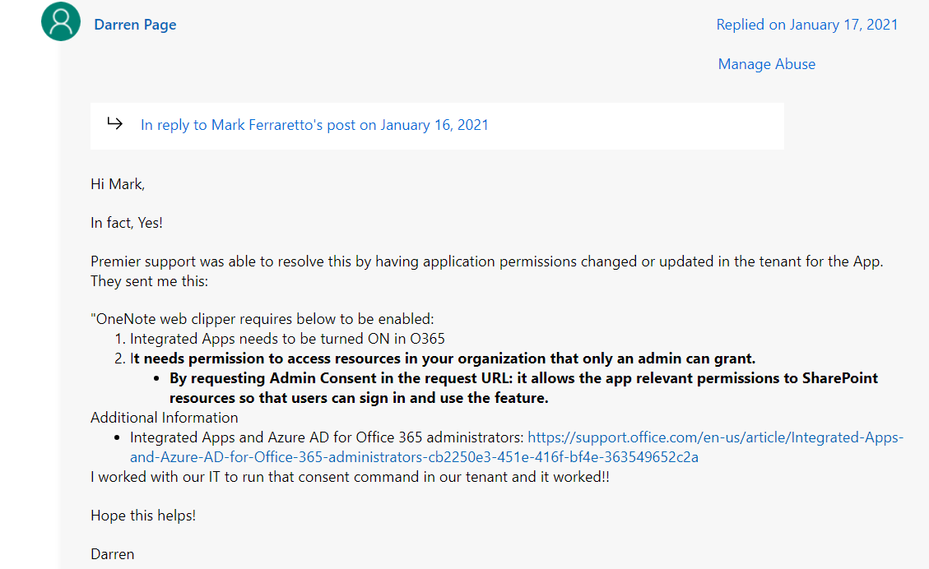Click the 'They sent me this:' line
929x569 pixels.
point(149,281)
